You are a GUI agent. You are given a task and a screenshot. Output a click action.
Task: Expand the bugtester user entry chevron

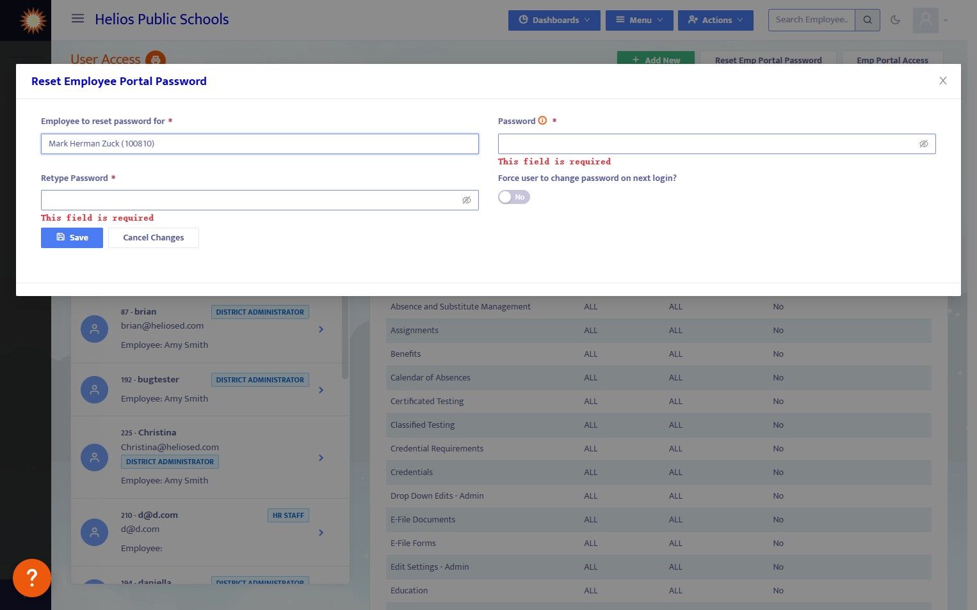pyautogui.click(x=321, y=390)
